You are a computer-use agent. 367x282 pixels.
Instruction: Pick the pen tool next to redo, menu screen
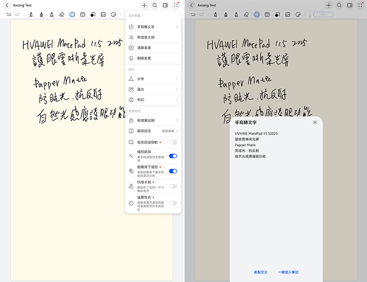click(31, 14)
